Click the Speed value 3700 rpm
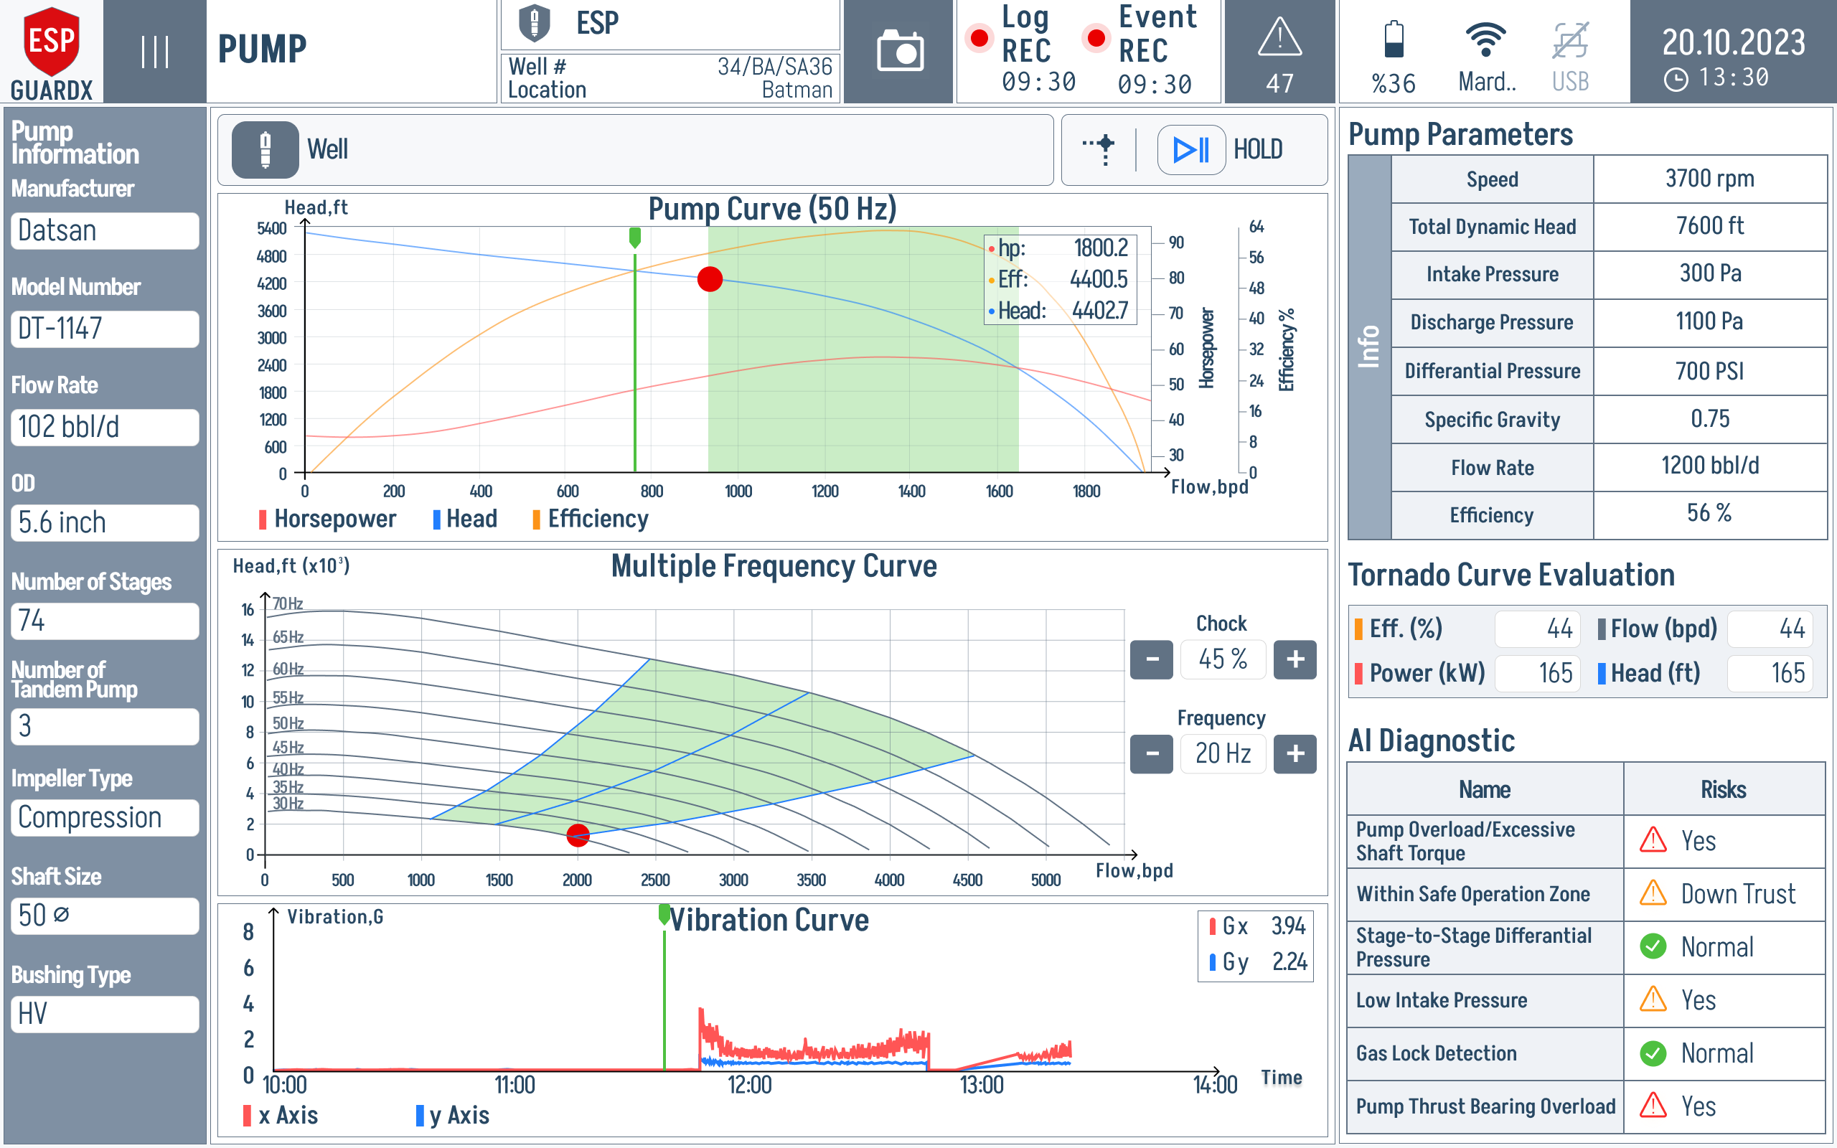This screenshot has width=1837, height=1148. (x=1709, y=179)
